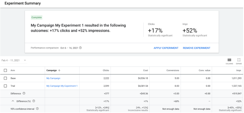Image resolution: width=244 pixels, height=113 pixels.
Task: Click help icon beside 95% confidence interval
Action: (37, 109)
